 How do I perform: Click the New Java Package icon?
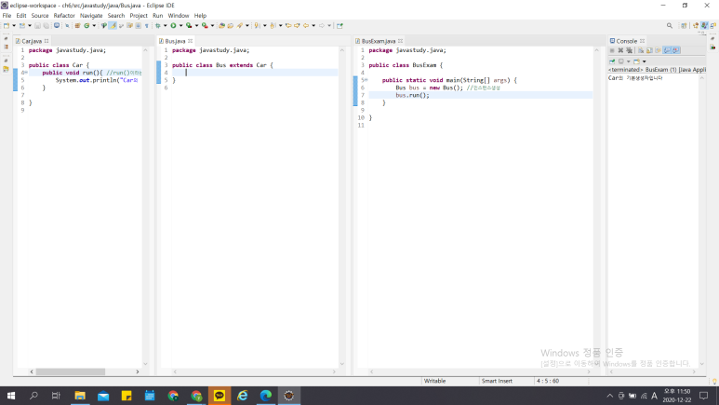click(77, 26)
